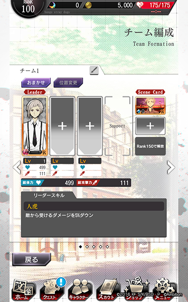Click the おまかせ auto-select button
The height and width of the screenshot is (302, 188).
pyautogui.click(x=36, y=83)
